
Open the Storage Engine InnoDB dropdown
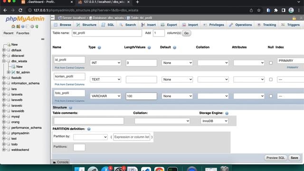click(x=214, y=121)
